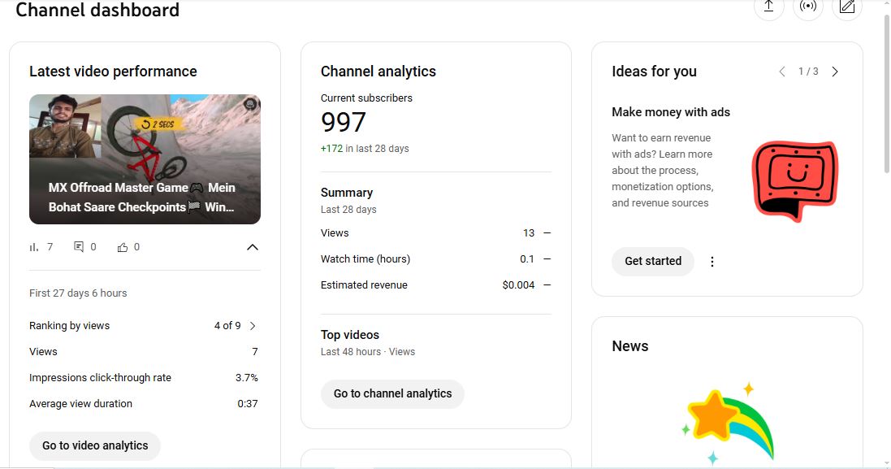Click the '1 / 3' idea page counter
Screen dimensions: 891x469
coord(808,72)
